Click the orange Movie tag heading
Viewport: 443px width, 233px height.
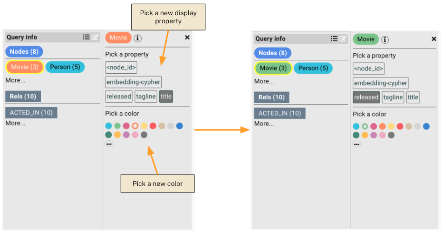click(118, 38)
